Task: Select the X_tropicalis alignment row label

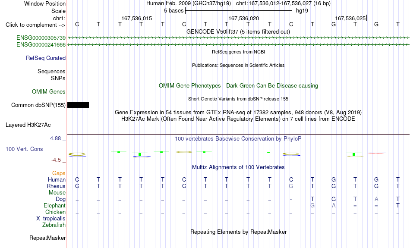Action: (x=51, y=219)
